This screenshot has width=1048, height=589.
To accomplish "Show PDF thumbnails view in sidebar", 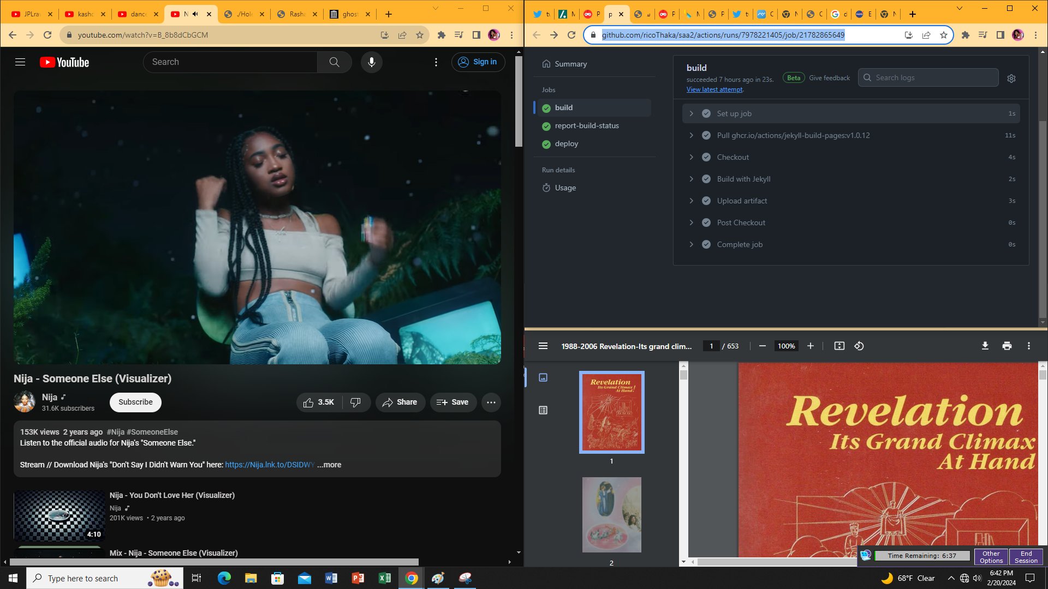I will [x=543, y=377].
